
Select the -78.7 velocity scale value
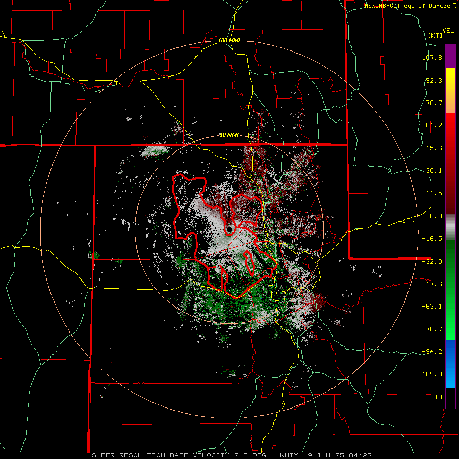[432, 329]
